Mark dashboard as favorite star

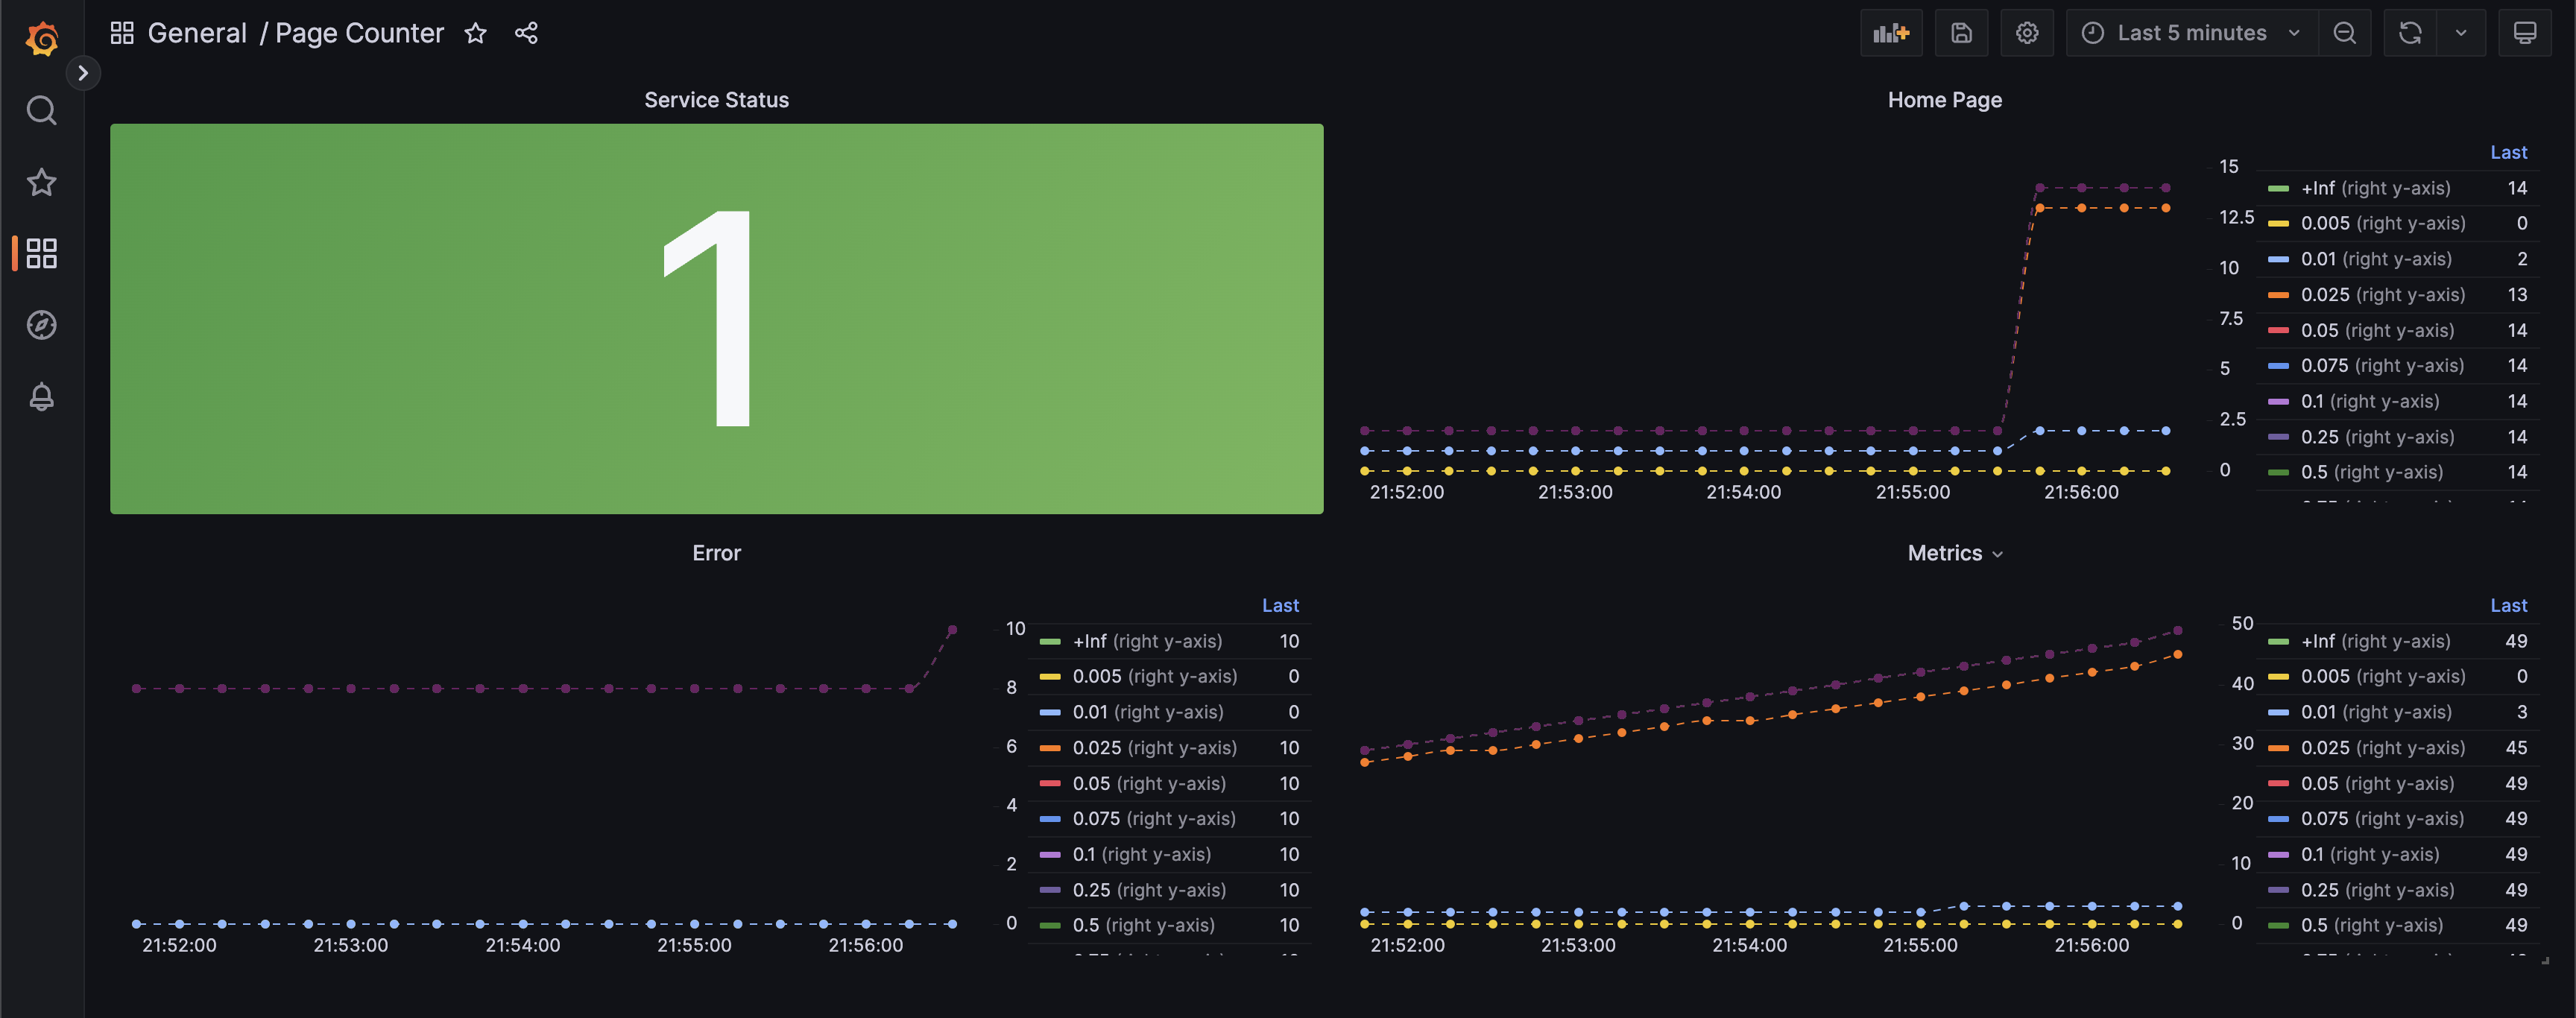475,33
